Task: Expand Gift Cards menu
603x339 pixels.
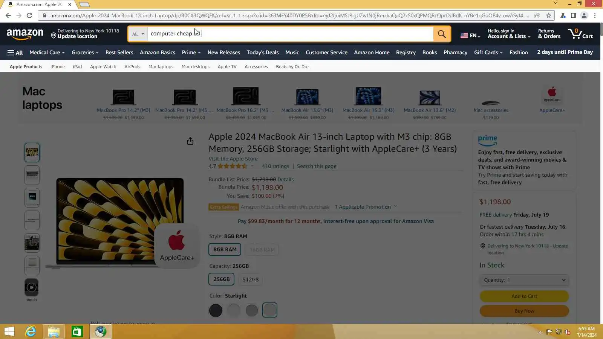Action: pyautogui.click(x=488, y=52)
